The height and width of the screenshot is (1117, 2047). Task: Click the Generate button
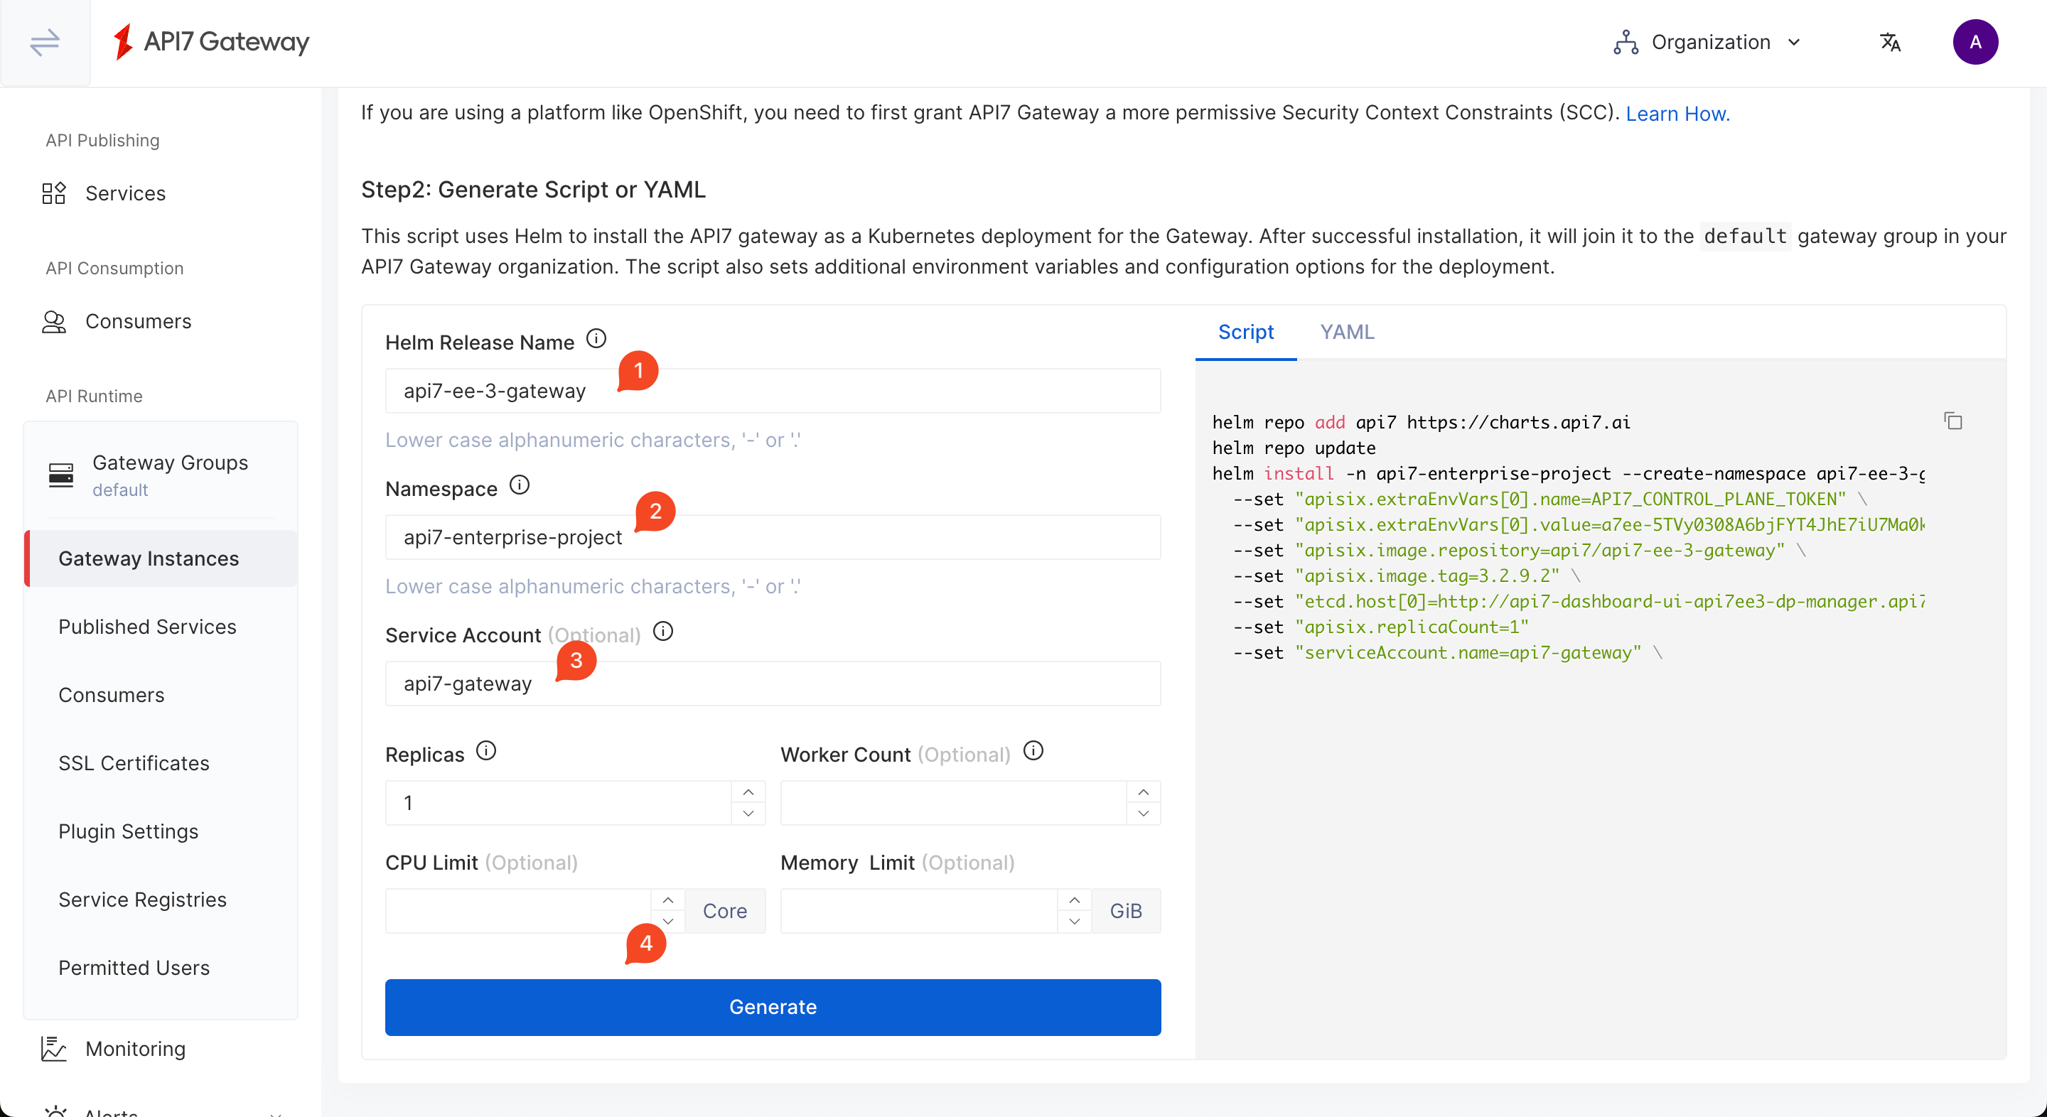click(x=773, y=1008)
